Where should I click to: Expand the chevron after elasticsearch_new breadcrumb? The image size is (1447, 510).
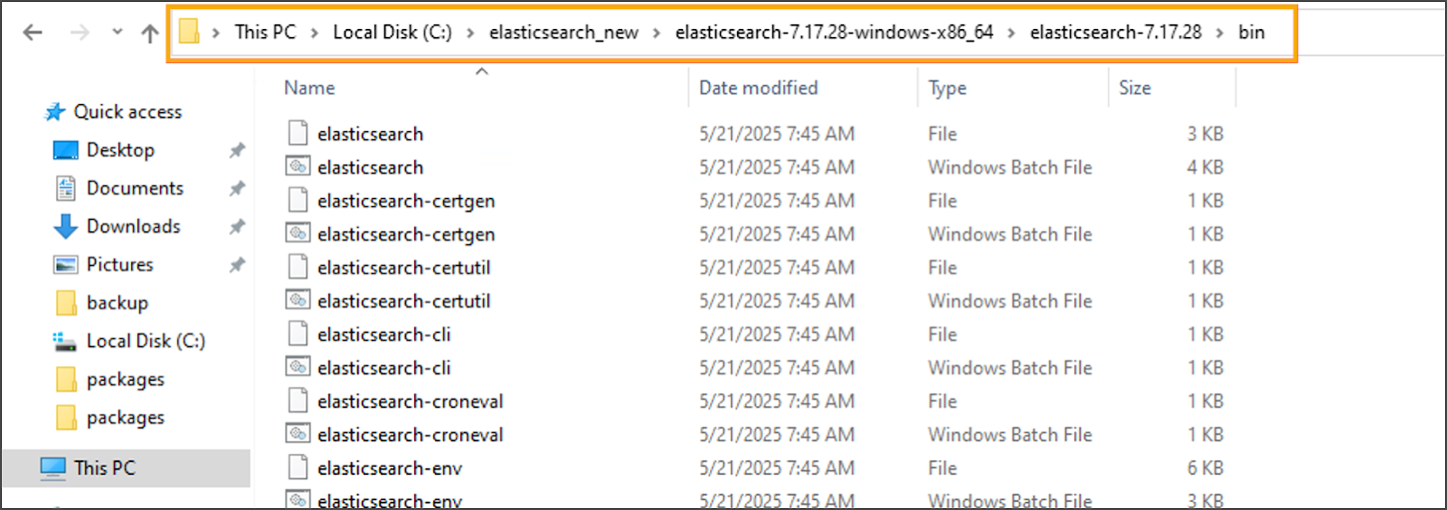657,33
